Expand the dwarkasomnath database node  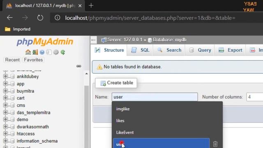[5, 127]
